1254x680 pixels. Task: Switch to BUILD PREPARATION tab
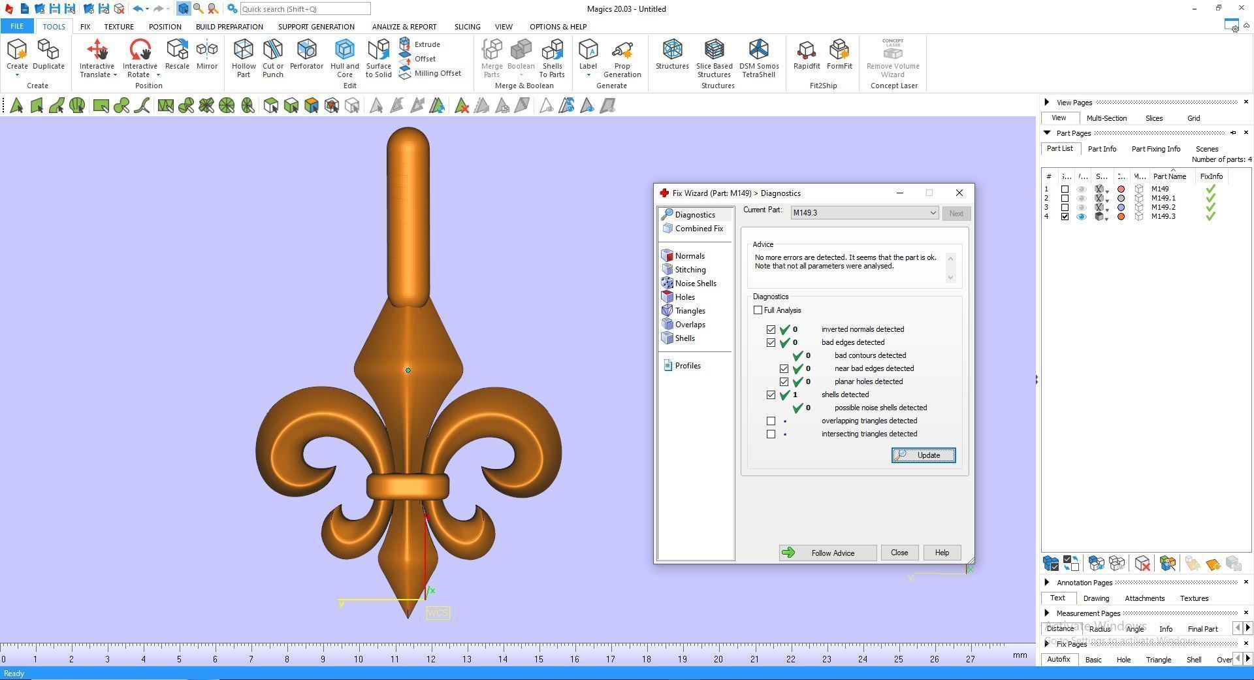(229, 27)
